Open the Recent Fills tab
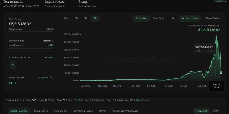The height and width of the screenshot is (114, 229). pos(60,111)
